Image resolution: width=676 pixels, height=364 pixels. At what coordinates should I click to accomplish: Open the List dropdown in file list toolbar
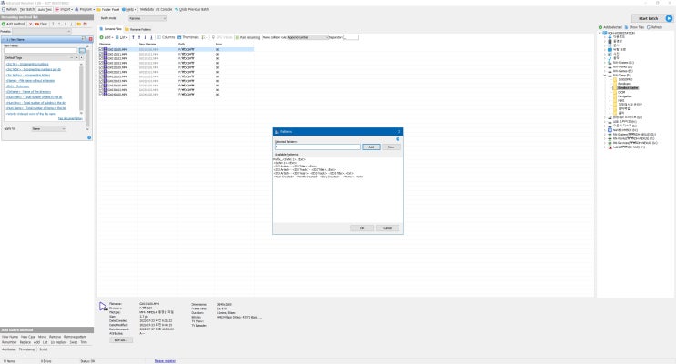pos(121,37)
